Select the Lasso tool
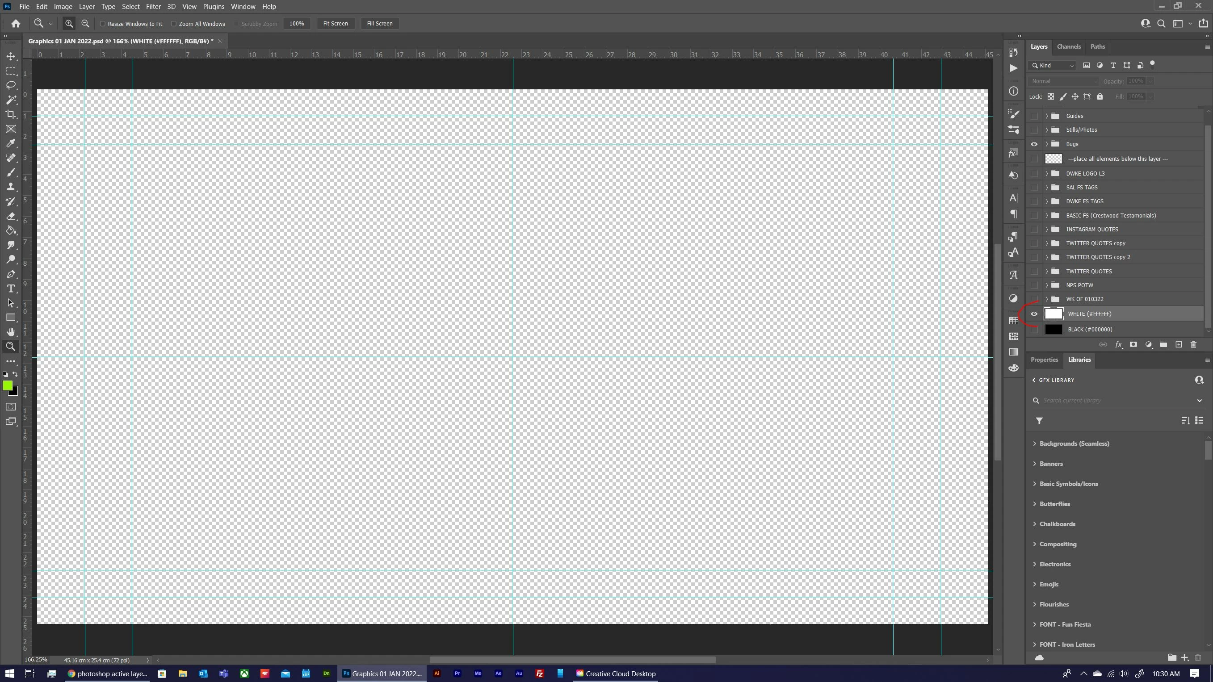1213x682 pixels. [x=11, y=85]
